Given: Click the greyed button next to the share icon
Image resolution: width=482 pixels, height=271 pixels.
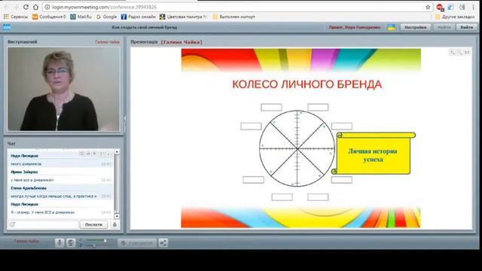Looking at the screenshot, I should click(x=137, y=242).
